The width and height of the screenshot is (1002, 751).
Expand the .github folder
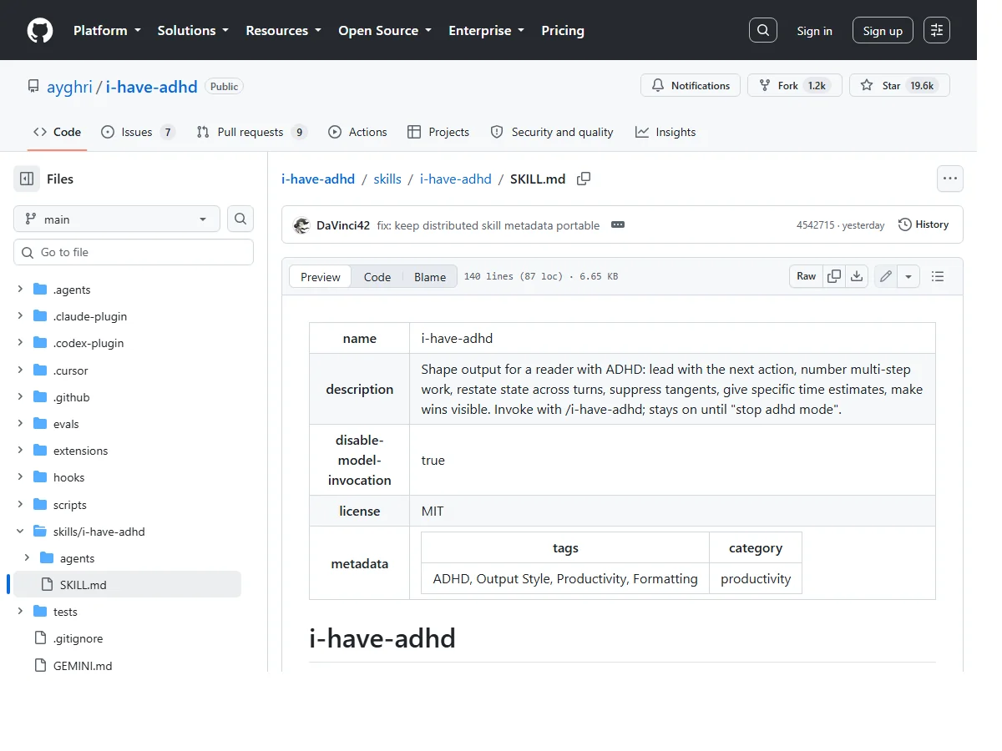20,397
